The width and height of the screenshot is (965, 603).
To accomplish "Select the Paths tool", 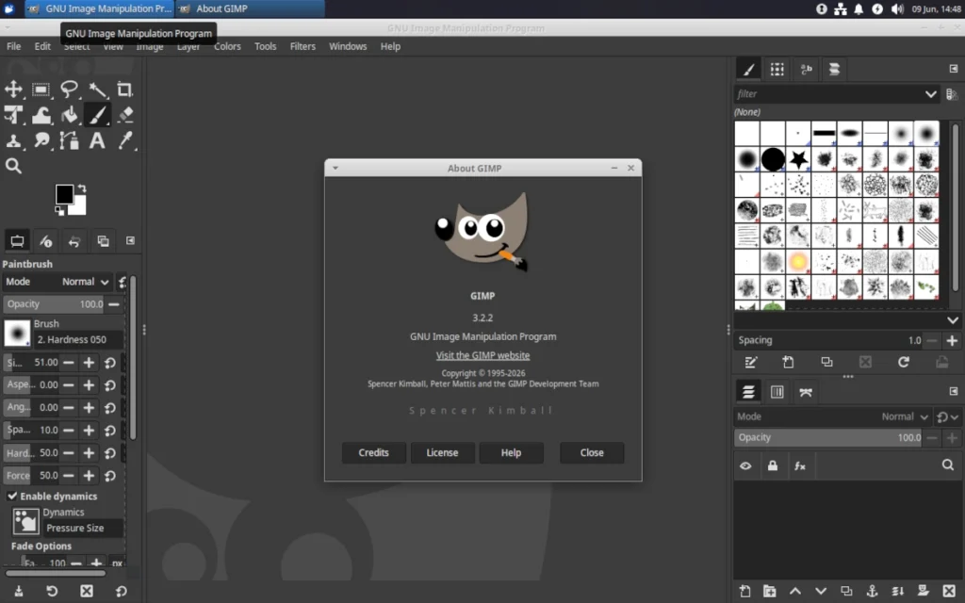I will tap(69, 141).
